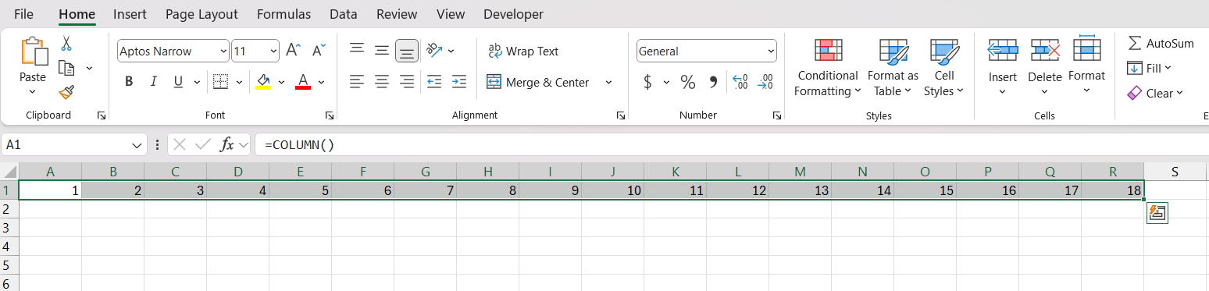Apply yellow fill color to cells
Screen dimensions: 1209x291
pos(263,82)
